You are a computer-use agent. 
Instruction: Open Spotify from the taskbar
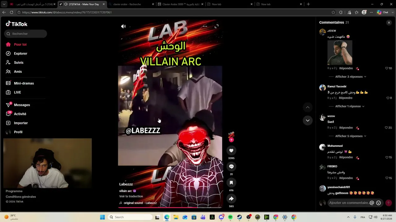(x=230, y=217)
